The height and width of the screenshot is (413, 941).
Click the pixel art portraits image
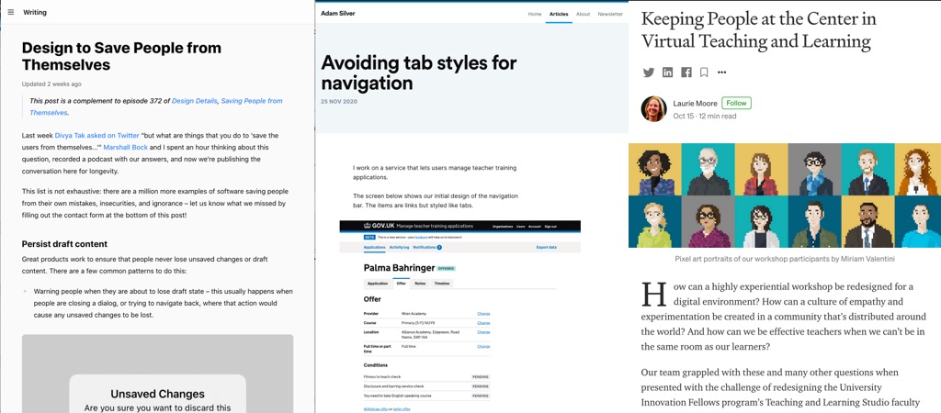pyautogui.click(x=784, y=195)
